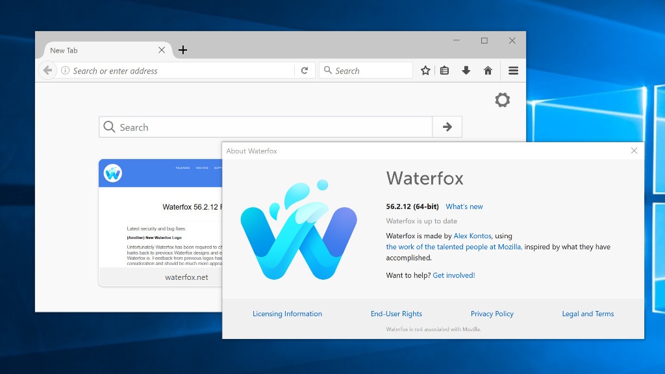This screenshot has width=665, height=374.
Task: Submit the search with the arrow button
Action: [447, 127]
